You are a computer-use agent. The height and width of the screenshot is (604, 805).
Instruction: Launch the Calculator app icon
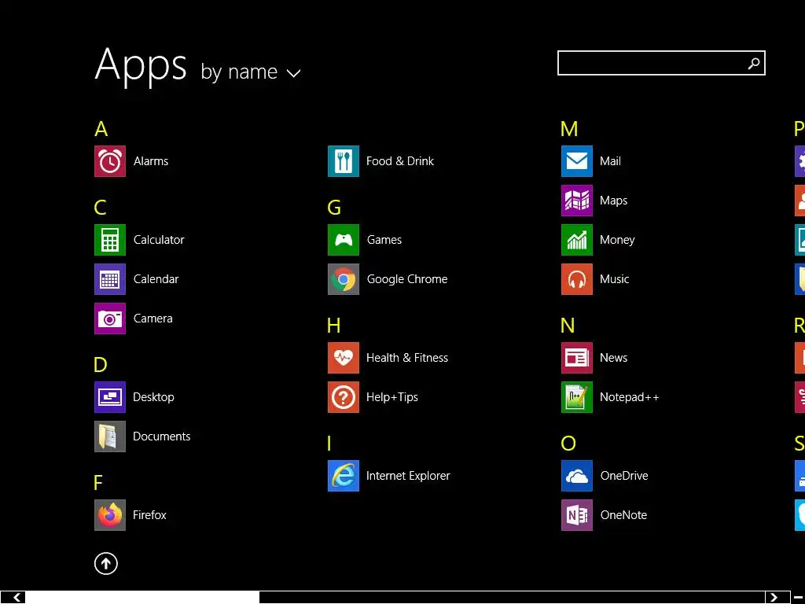tap(110, 240)
